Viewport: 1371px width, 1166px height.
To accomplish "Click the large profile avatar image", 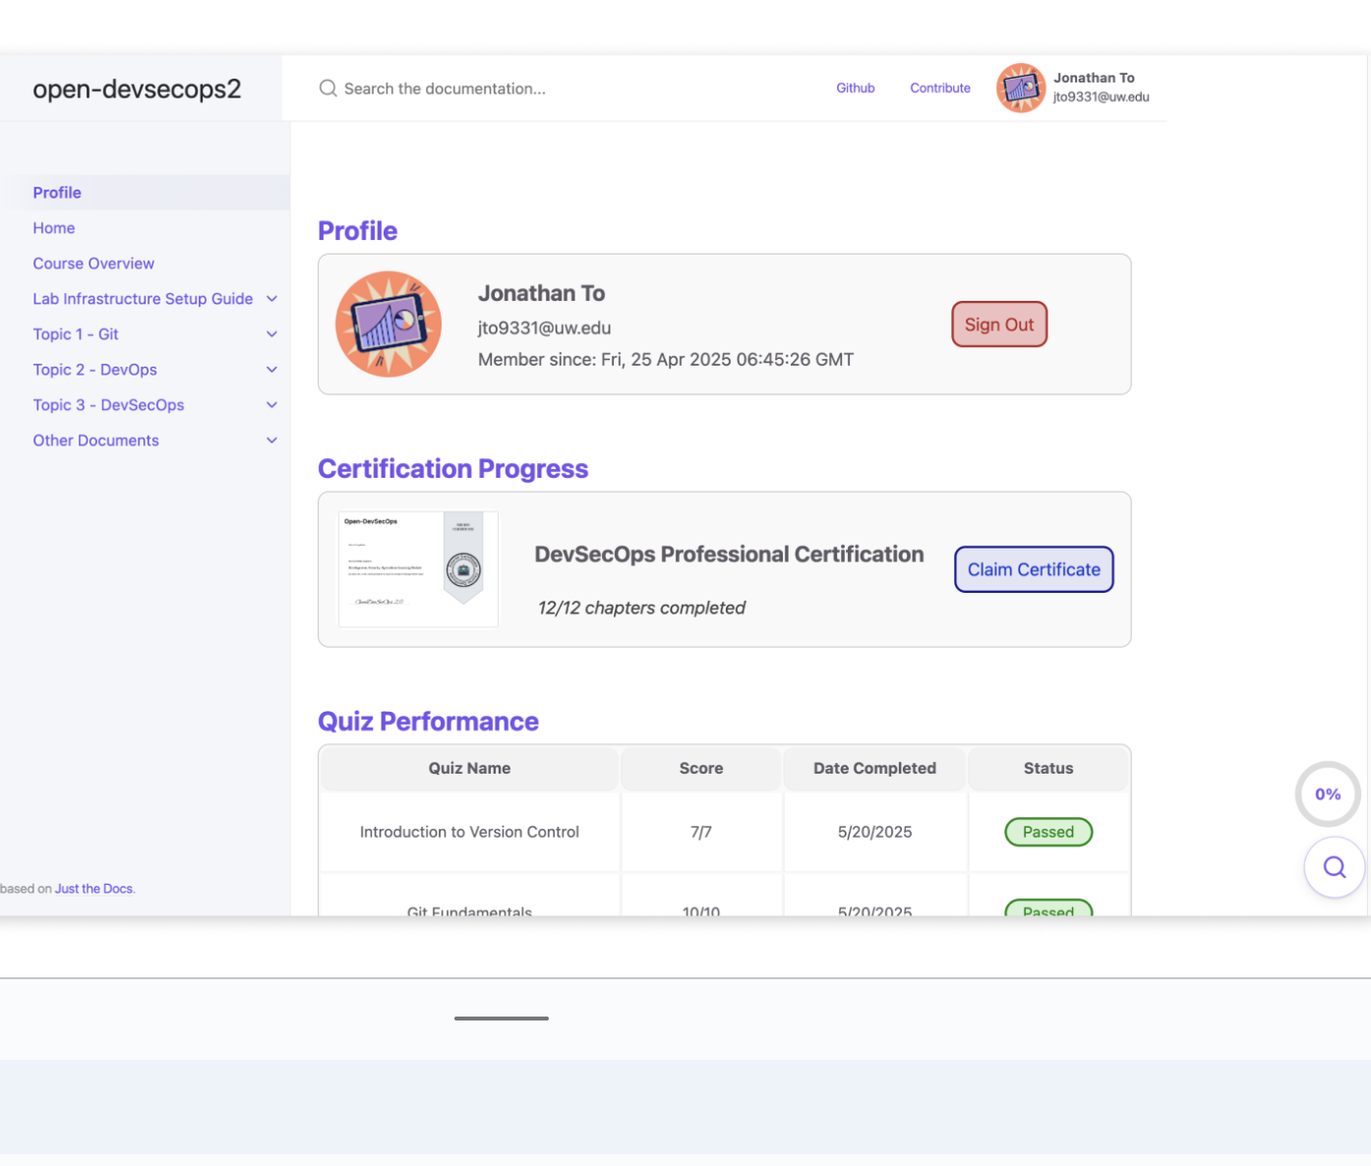I will (388, 324).
